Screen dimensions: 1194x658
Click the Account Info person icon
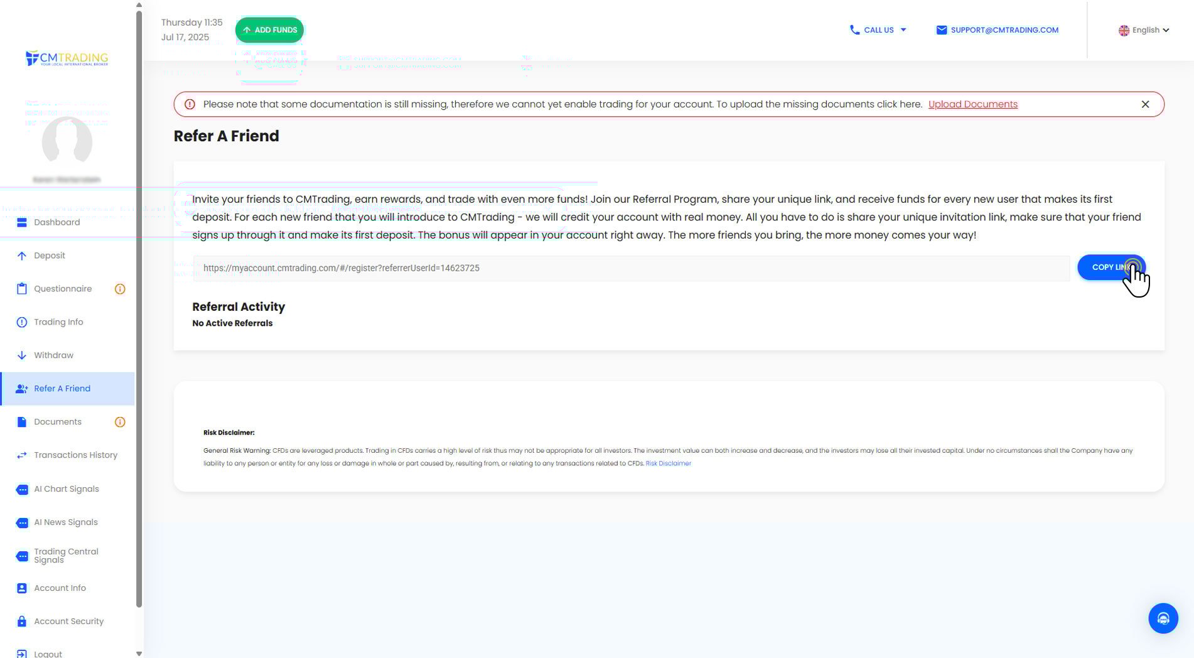coord(22,588)
